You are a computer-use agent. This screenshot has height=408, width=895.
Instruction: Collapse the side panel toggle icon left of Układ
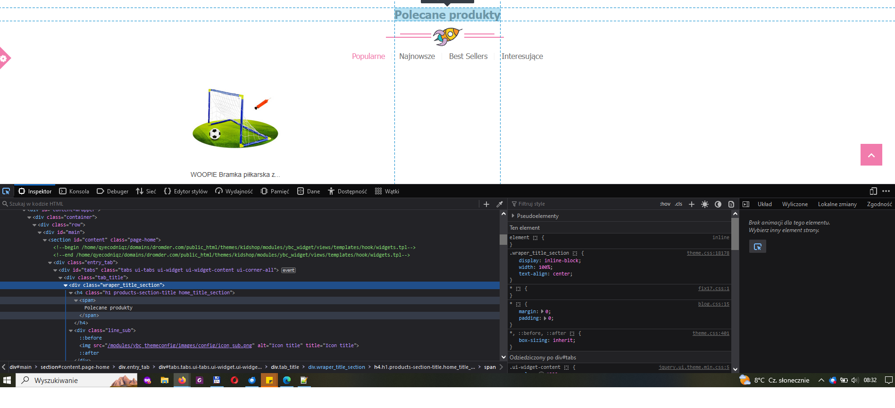pos(746,204)
